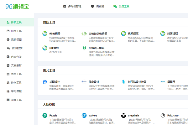Open the 主编微信编辑器 tool link
The width and height of the screenshot is (188, 125).
(x=98, y=34)
